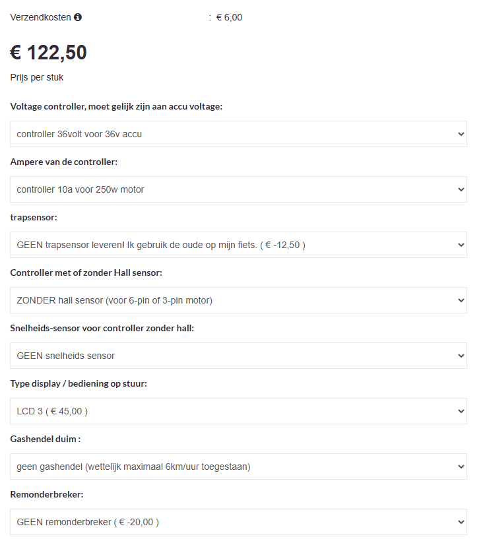Click the € 122,50 price text
485x547 pixels.
49,53
